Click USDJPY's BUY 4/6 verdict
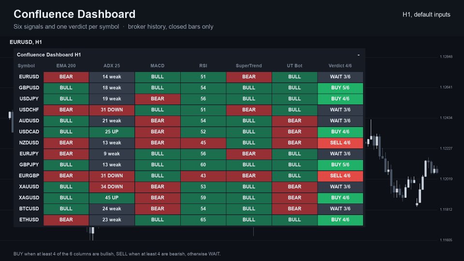Viewport: 464px width, 261px height. pos(340,99)
